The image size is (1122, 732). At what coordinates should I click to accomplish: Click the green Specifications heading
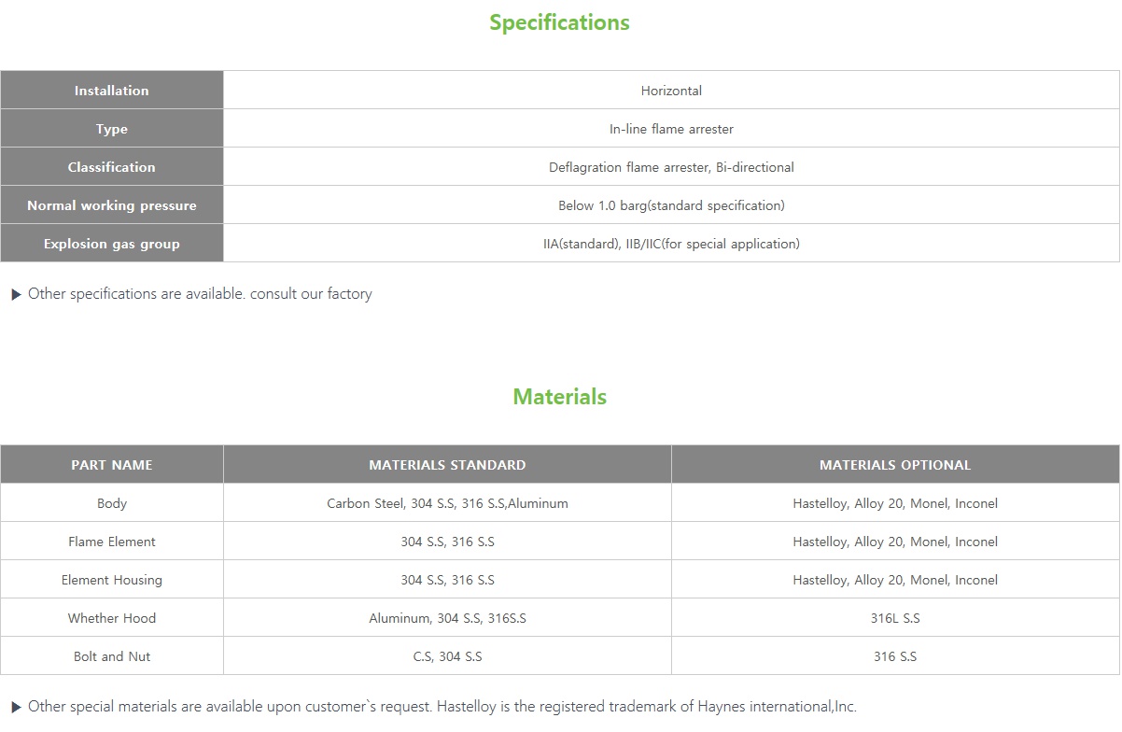[559, 22]
